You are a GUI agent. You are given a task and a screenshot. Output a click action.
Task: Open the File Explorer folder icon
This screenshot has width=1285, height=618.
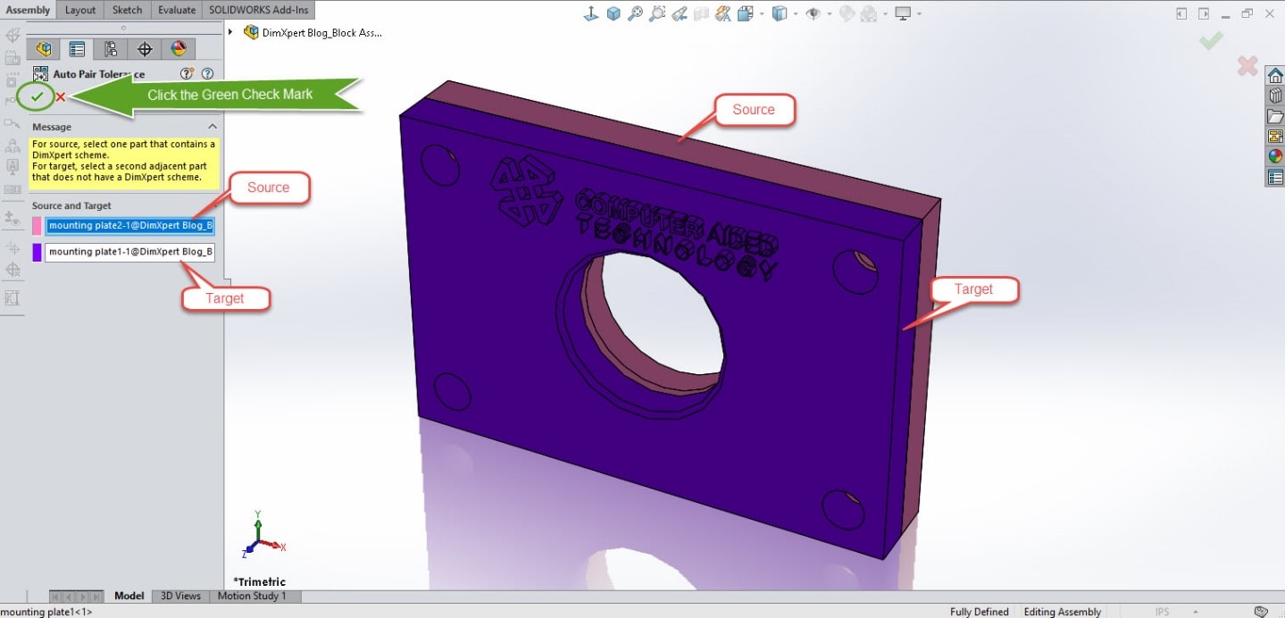coord(1275,116)
